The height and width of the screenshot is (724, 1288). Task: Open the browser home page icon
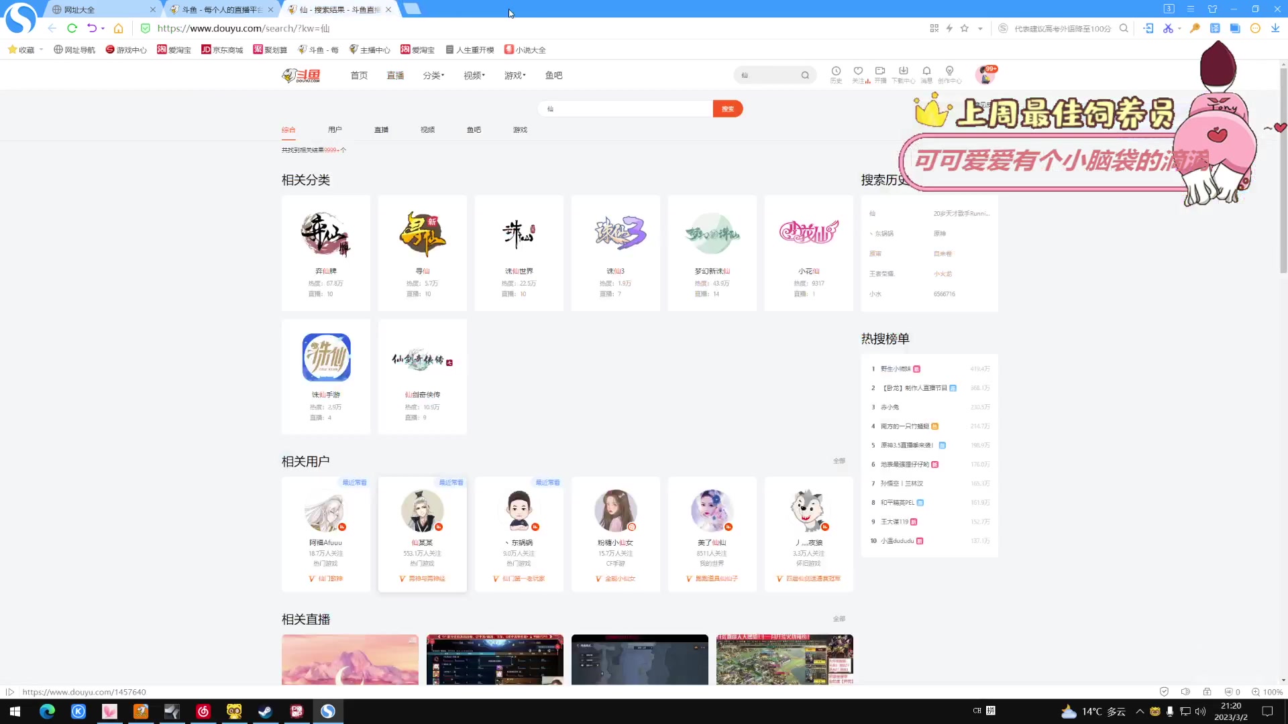click(119, 28)
